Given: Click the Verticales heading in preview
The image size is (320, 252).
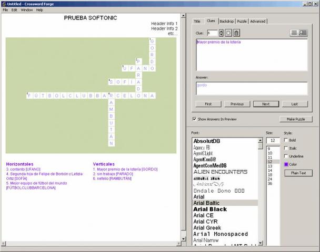Looking at the screenshot, I should coord(104,164).
